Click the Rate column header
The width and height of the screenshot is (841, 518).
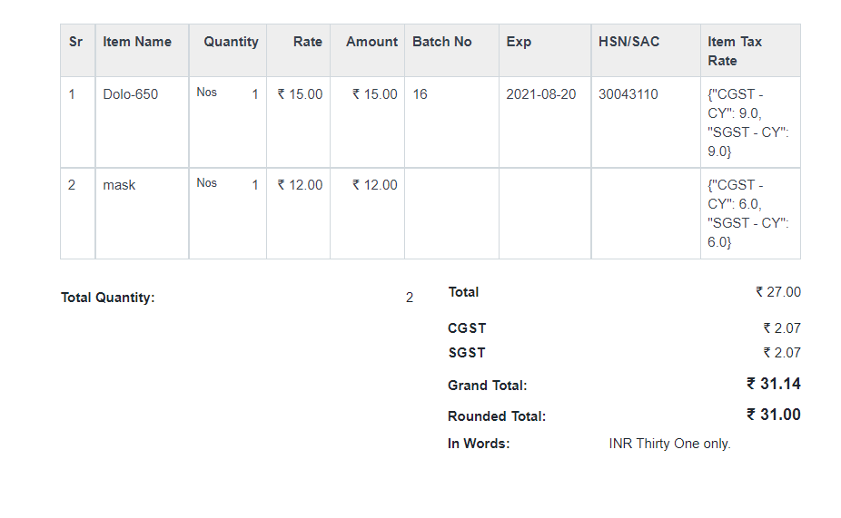[308, 42]
